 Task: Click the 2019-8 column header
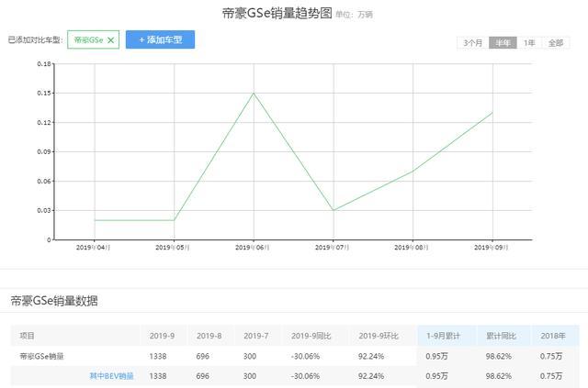(209, 336)
